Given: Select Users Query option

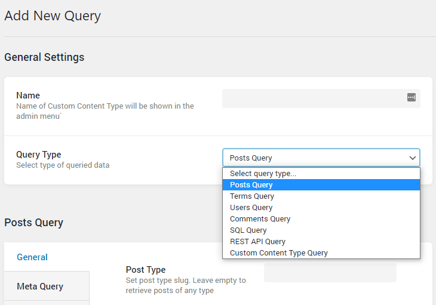Looking at the screenshot, I should coord(251,208).
